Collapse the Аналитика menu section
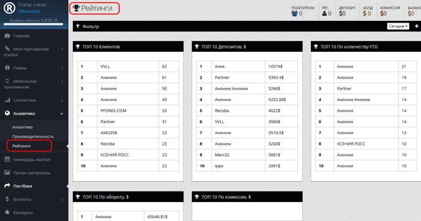This screenshot has width=421, height=221. coord(62,114)
